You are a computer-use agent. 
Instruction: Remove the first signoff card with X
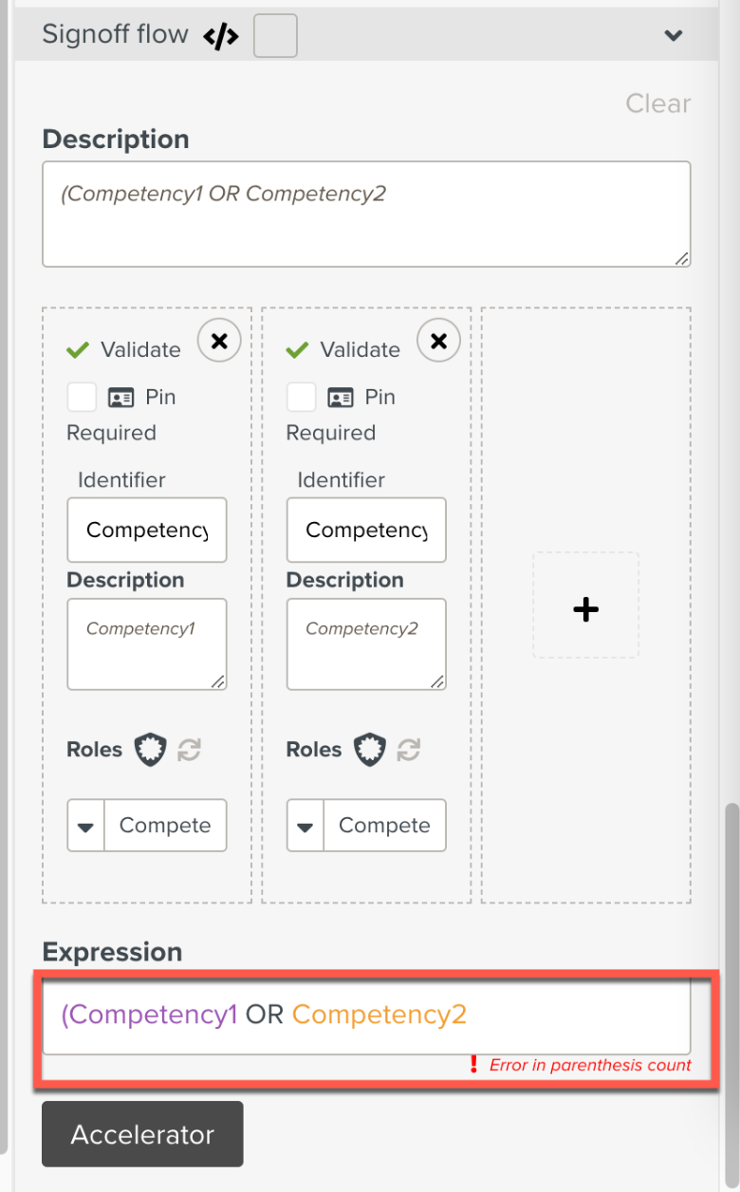pyautogui.click(x=219, y=341)
